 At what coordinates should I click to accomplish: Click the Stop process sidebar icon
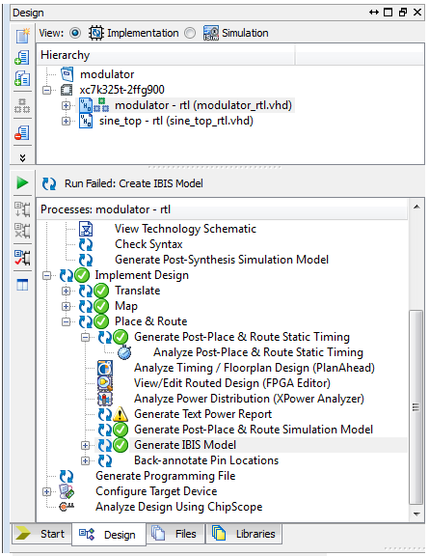[22, 231]
